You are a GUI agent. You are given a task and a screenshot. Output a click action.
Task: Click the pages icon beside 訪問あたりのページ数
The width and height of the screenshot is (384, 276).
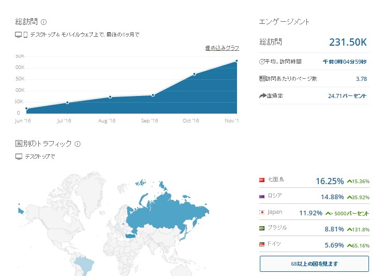(x=262, y=78)
